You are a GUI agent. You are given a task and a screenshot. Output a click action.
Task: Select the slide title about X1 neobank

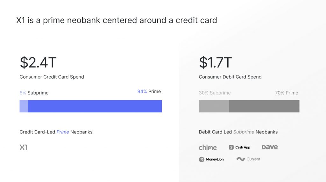click(117, 20)
